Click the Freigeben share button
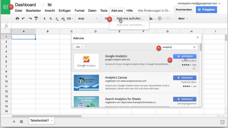 [206, 10]
